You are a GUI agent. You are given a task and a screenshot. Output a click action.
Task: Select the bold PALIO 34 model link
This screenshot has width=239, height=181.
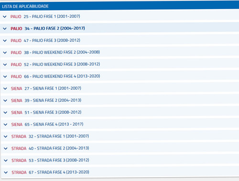coord(16,29)
